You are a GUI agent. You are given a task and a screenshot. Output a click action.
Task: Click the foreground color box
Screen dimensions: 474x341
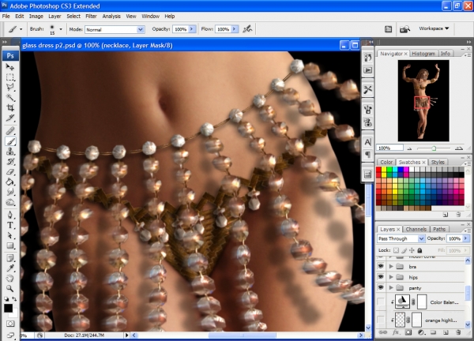coord(8,309)
